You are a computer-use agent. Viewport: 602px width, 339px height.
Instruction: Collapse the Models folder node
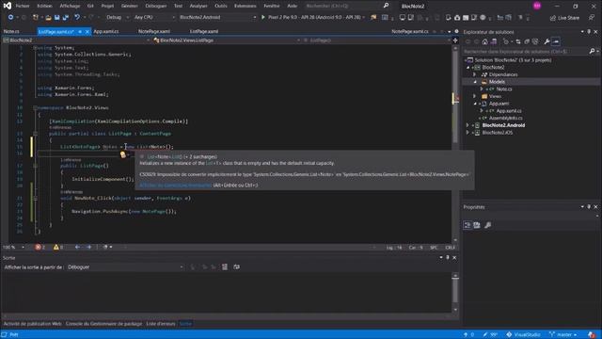tap(474, 82)
